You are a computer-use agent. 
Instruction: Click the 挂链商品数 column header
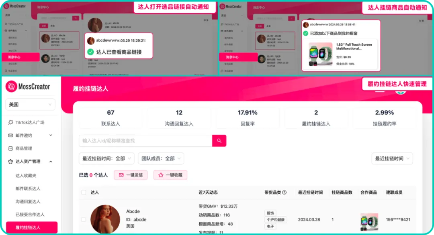(x=342, y=192)
